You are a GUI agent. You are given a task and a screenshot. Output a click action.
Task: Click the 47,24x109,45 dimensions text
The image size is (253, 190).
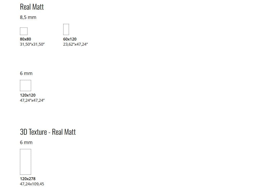[x=32, y=184]
